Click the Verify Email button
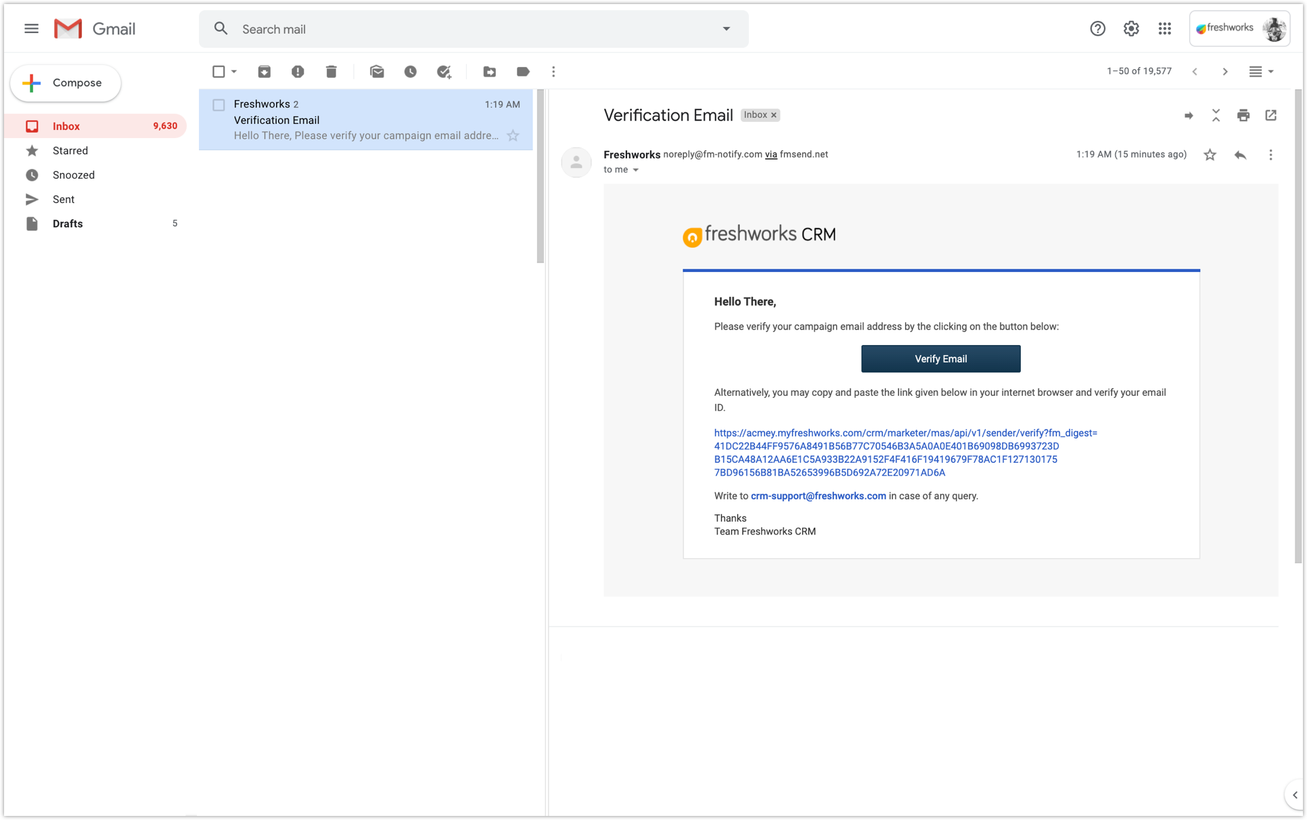This screenshot has width=1307, height=820. (940, 359)
